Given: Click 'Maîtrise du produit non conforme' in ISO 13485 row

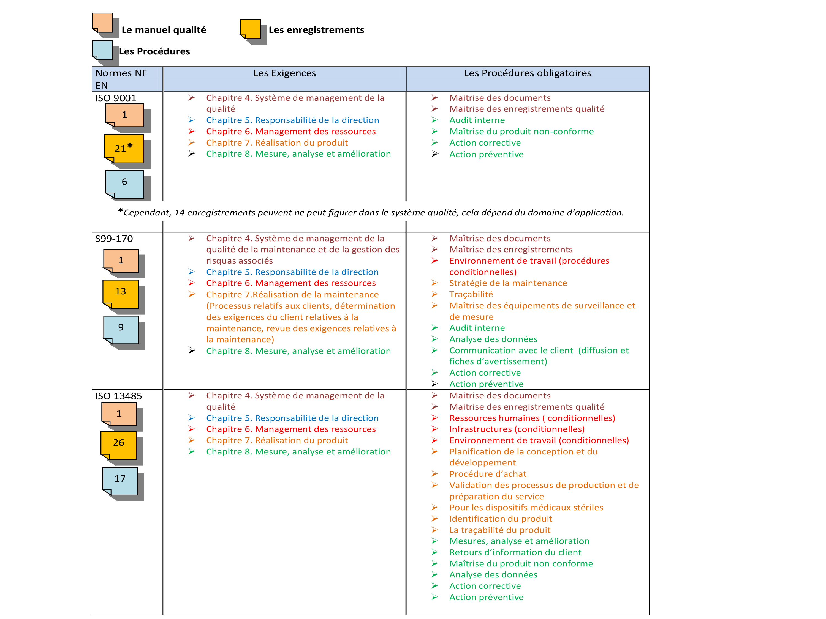Looking at the screenshot, I should pos(521,564).
